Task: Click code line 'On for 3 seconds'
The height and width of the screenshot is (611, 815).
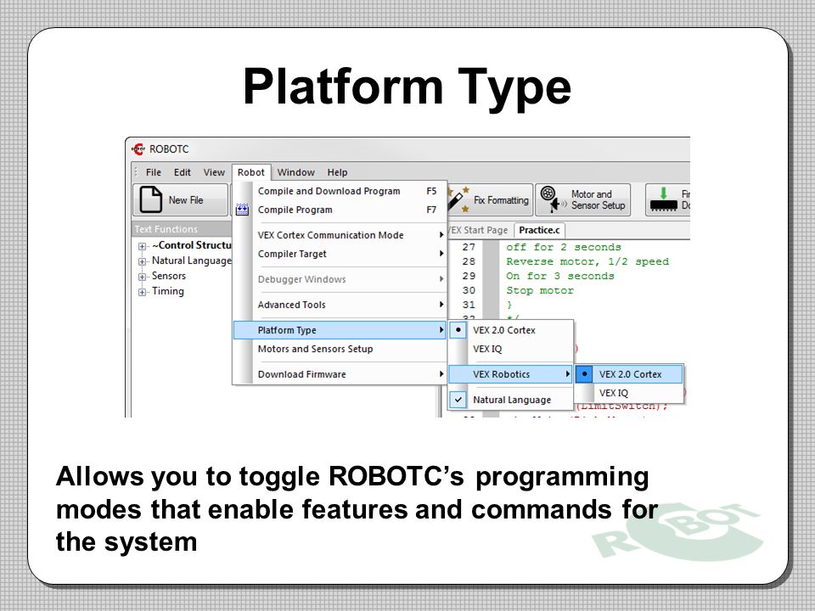Action: tap(559, 276)
